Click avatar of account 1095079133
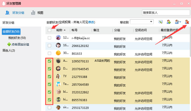191x111 pixels. click(58, 61)
